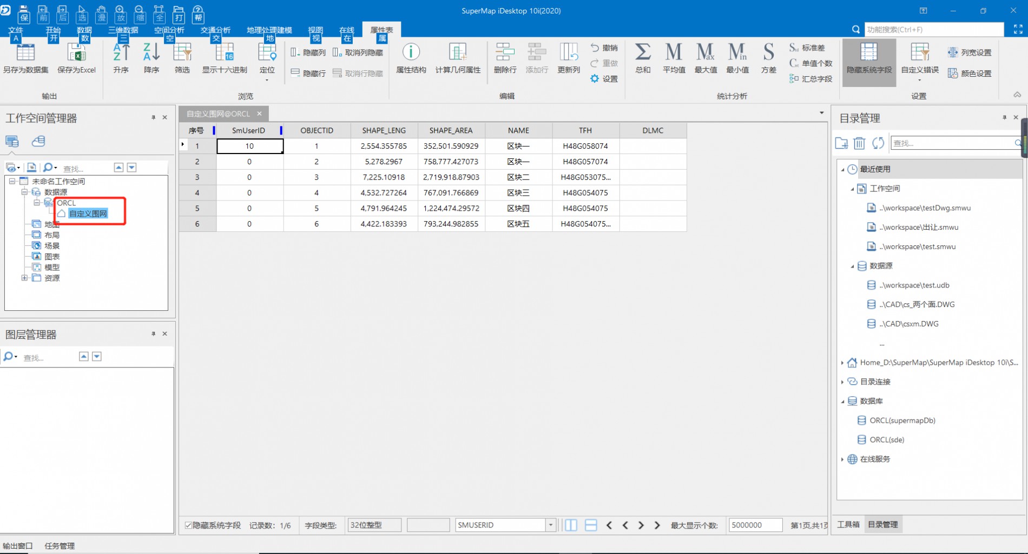Compute the maximum value (最大值)
The width and height of the screenshot is (1028, 554).
coord(706,58)
